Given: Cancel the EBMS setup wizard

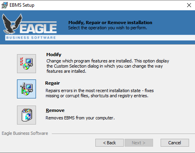Looking at the screenshot, I should pyautogui.click(x=175, y=143).
